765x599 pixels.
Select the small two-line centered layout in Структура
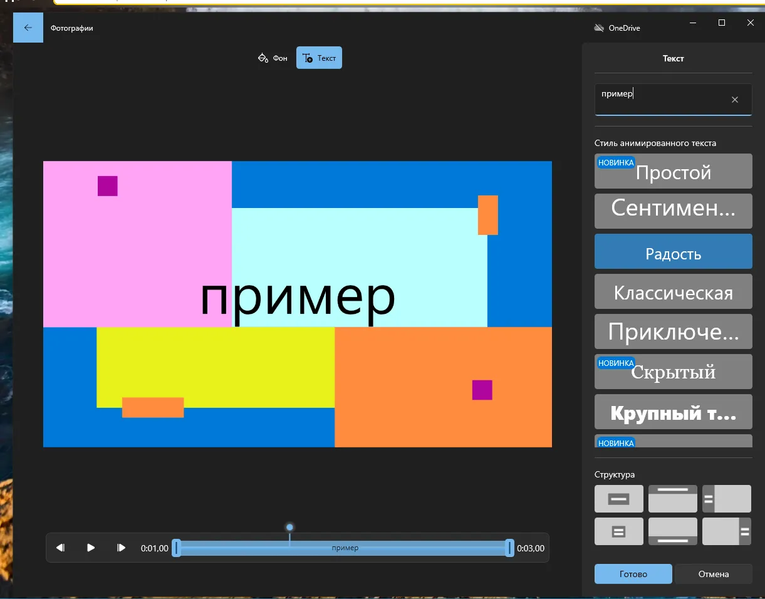coord(618,531)
